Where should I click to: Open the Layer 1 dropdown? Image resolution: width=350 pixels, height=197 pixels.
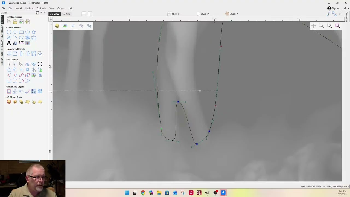tap(203, 14)
